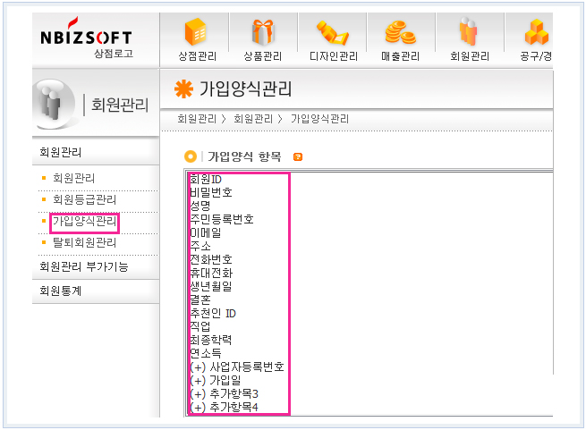Viewport: 586px width, 430px height.
Task: Open the 매출관리 coins icon
Action: tap(400, 33)
